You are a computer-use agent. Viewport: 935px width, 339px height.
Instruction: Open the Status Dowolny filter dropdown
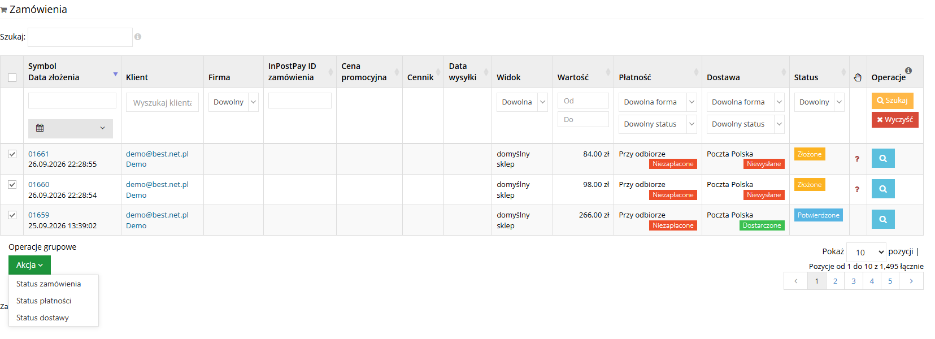point(819,102)
